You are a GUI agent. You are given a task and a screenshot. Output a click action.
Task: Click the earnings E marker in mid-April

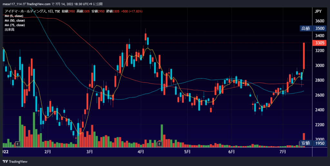point(160,144)
